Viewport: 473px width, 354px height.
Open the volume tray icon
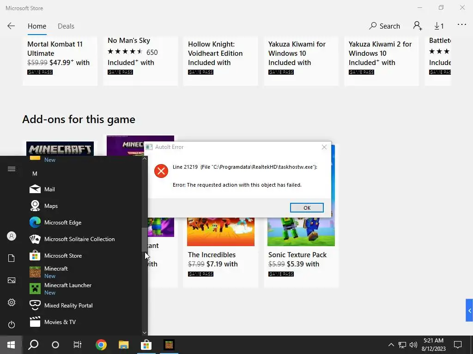413,345
